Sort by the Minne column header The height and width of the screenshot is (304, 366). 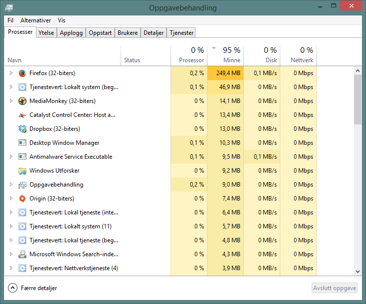[225, 56]
